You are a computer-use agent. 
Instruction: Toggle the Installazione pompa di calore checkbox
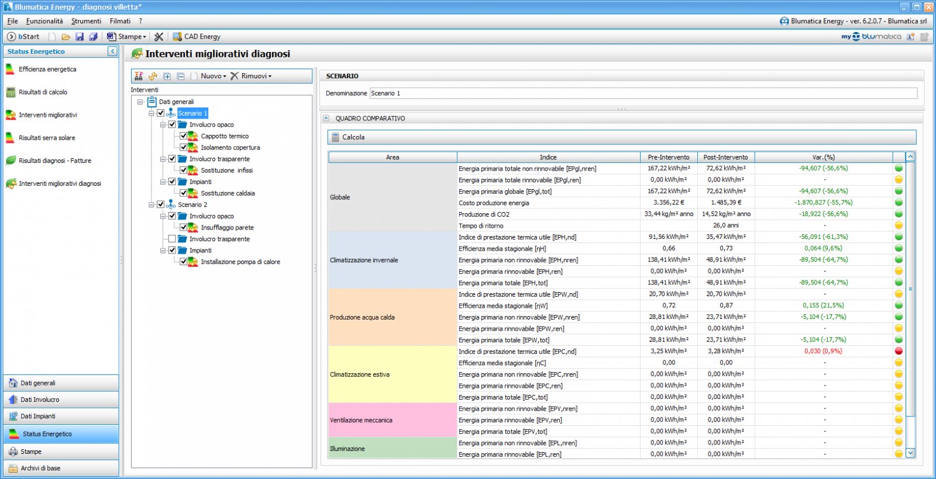(184, 262)
